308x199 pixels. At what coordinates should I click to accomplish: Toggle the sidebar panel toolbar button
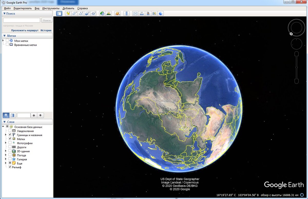(59, 13)
